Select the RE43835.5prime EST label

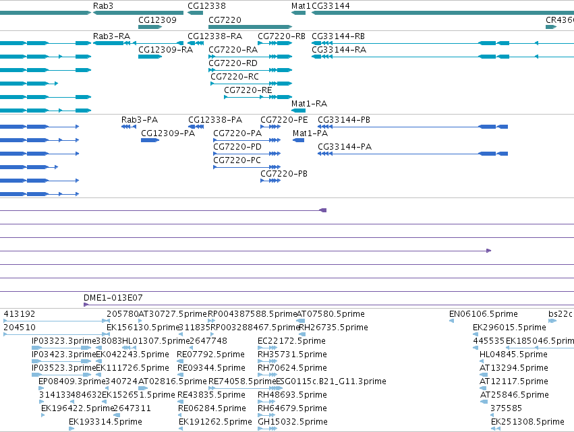point(211,395)
